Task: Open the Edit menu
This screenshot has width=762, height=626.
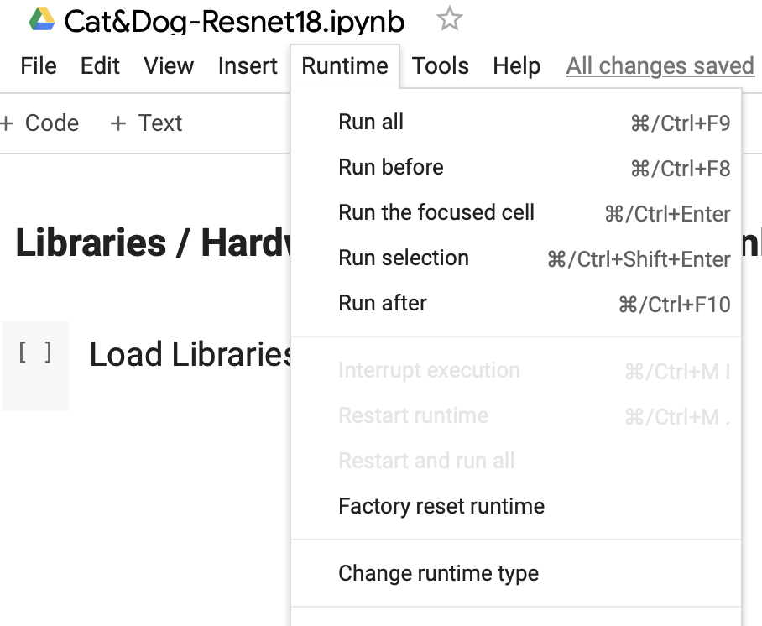Action: click(x=100, y=66)
